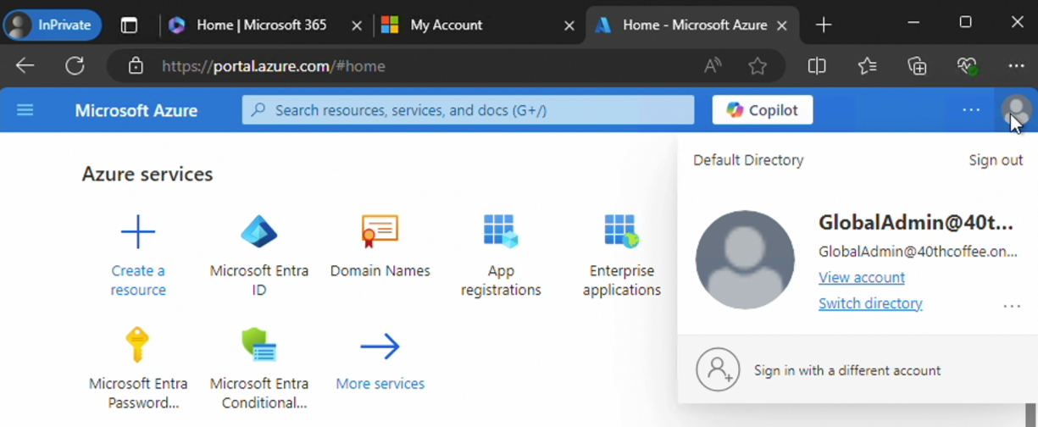Open App registrations service icon
The image size is (1038, 427).
click(x=501, y=230)
